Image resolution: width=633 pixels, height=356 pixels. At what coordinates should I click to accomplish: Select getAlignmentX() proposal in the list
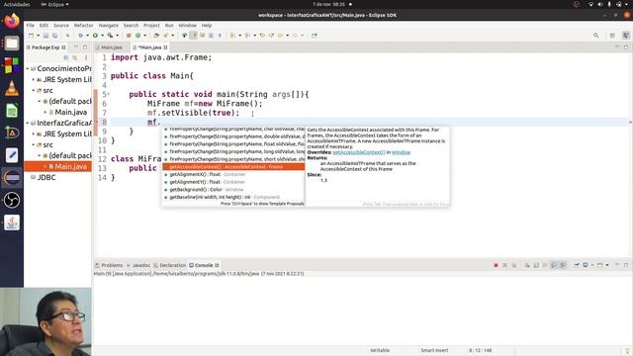pos(234,174)
